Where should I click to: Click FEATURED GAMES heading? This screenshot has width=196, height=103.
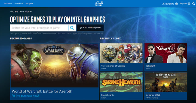tap(21, 39)
